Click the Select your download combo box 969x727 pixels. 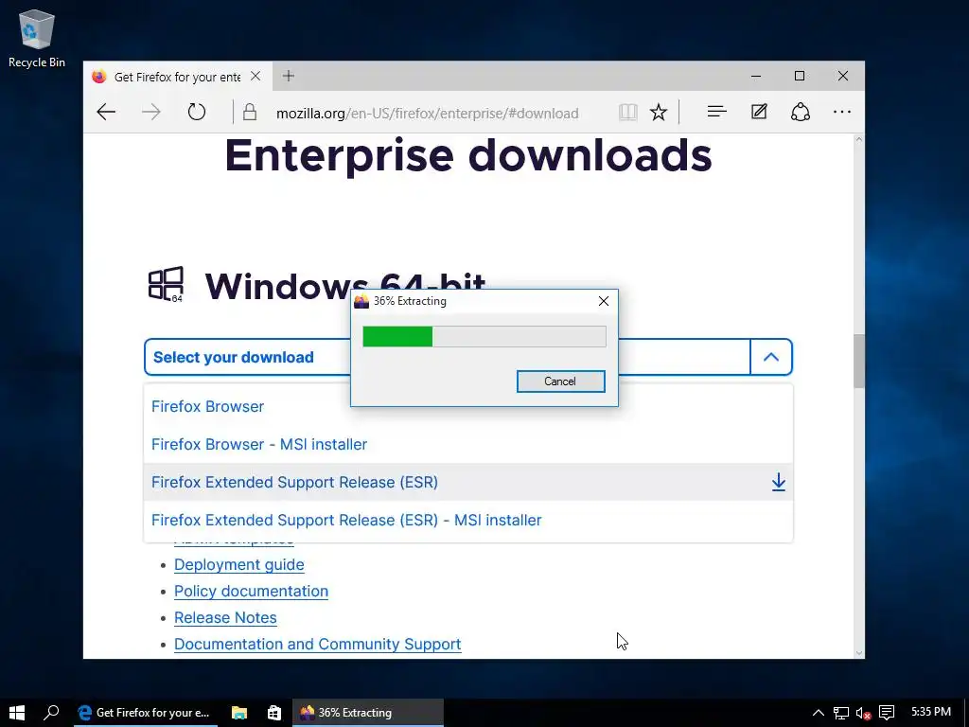[467, 357]
